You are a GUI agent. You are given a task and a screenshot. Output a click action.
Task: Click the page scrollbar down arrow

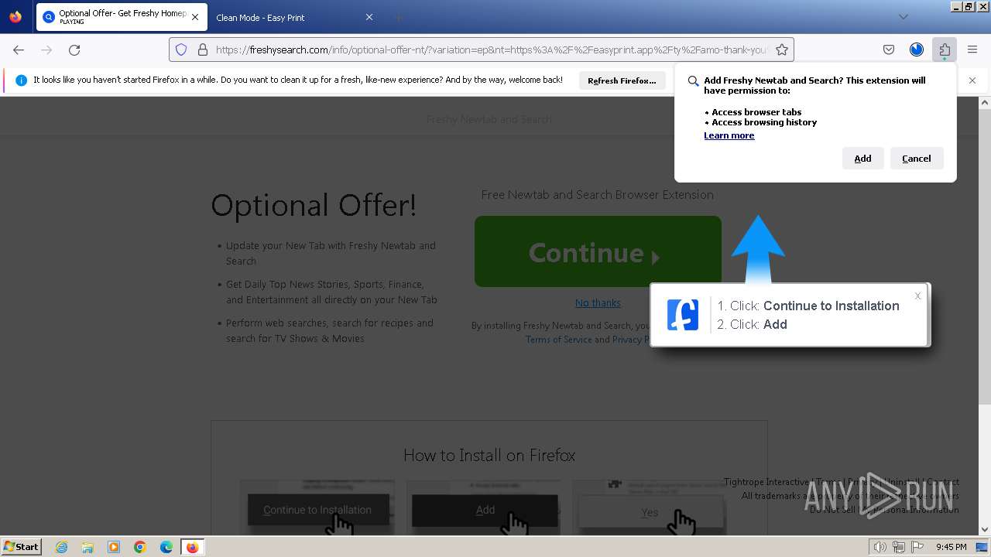[985, 530]
